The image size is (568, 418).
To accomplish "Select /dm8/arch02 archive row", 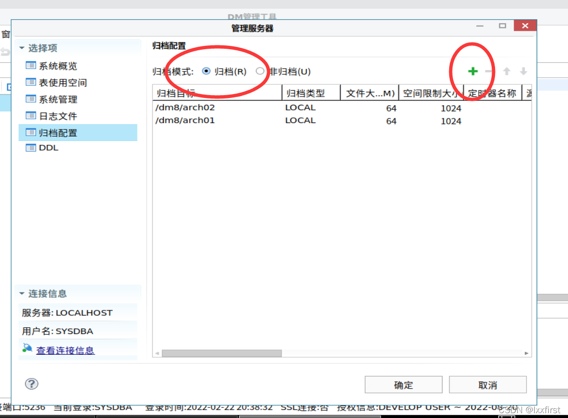I will (x=342, y=108).
